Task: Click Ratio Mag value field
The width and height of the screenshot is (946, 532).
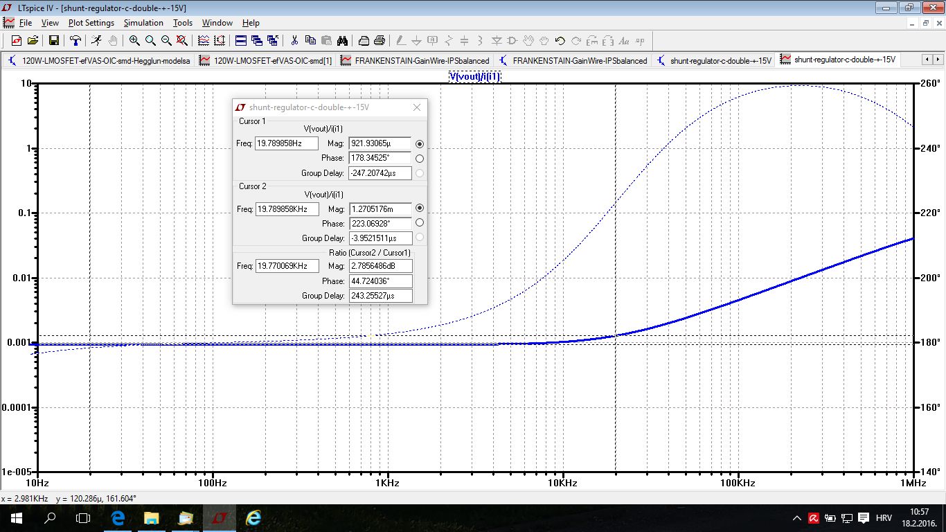Action: (x=380, y=266)
